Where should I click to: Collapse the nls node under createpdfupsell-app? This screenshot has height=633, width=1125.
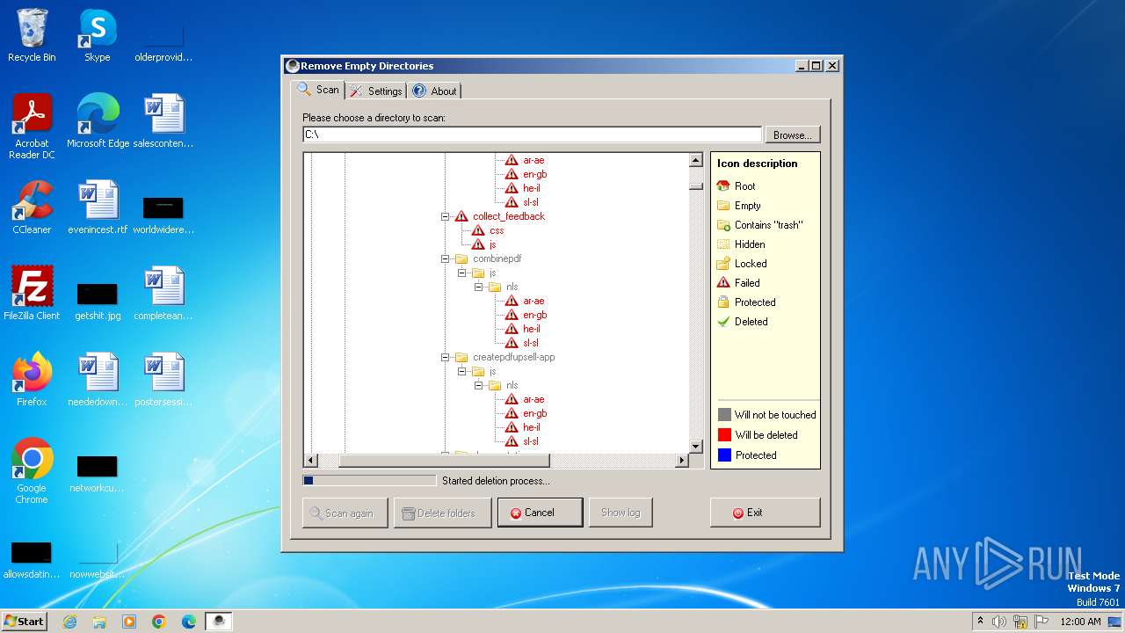click(478, 385)
